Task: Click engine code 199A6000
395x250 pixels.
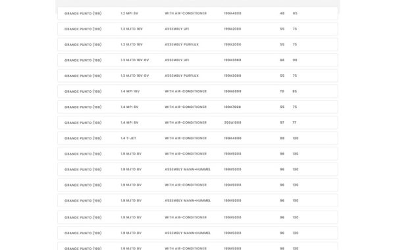Action: click(232, 91)
